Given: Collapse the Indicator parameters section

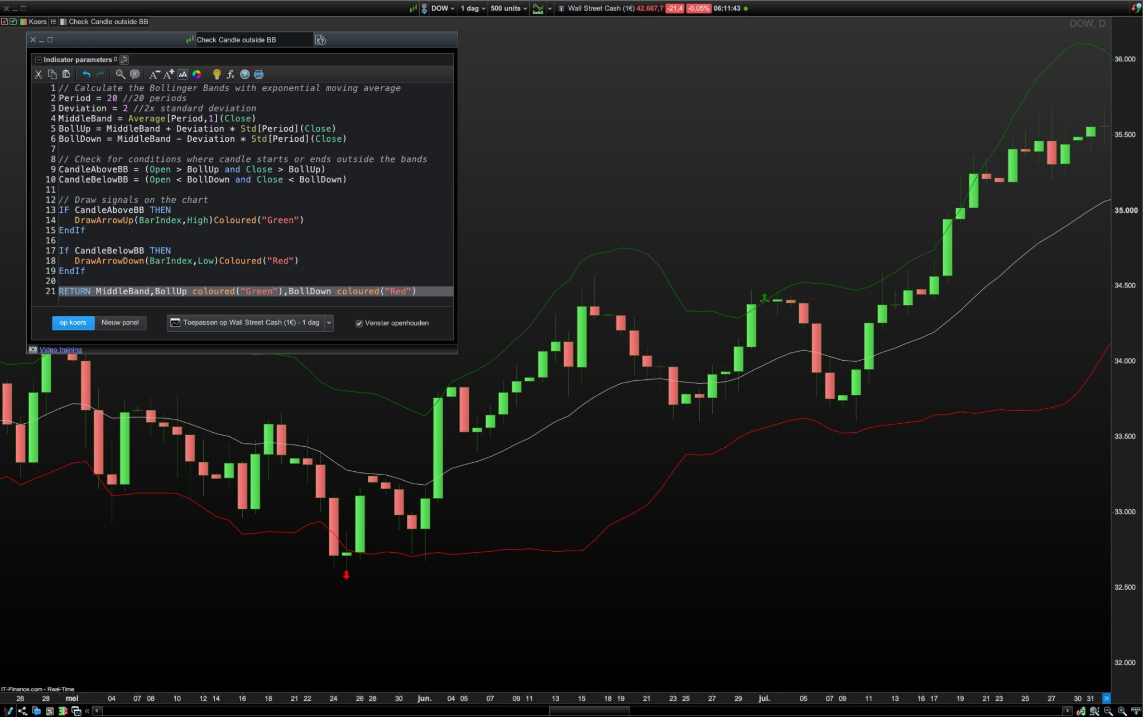Looking at the screenshot, I should coord(38,60).
